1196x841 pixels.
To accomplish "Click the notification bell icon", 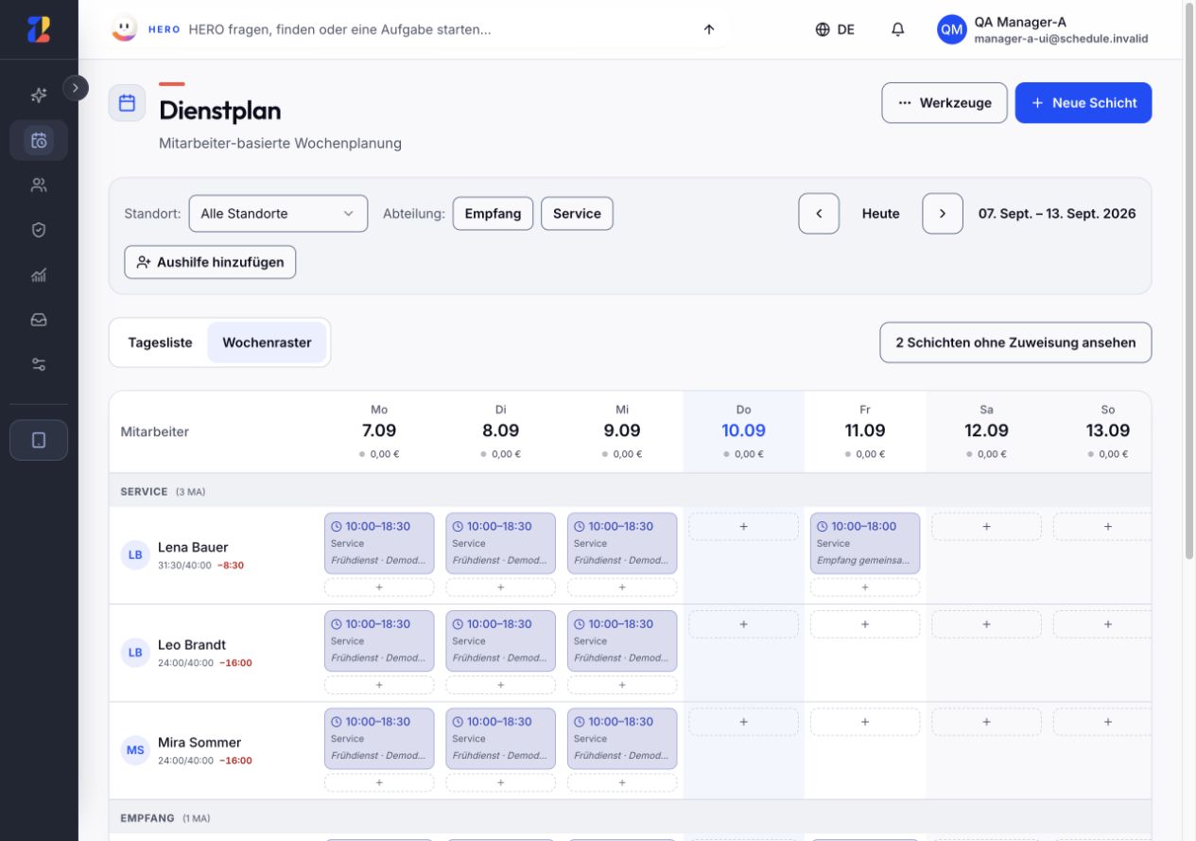I will click(x=897, y=29).
